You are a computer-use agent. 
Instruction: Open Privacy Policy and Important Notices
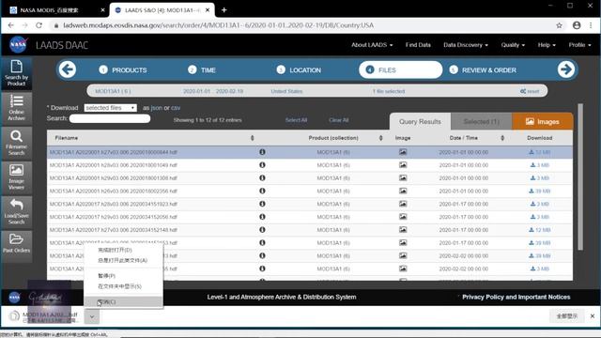(x=516, y=297)
